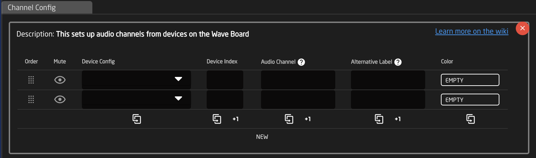The height and width of the screenshot is (158, 536).
Task: Click +1 increment next to Device Index copy
Action: 236,119
